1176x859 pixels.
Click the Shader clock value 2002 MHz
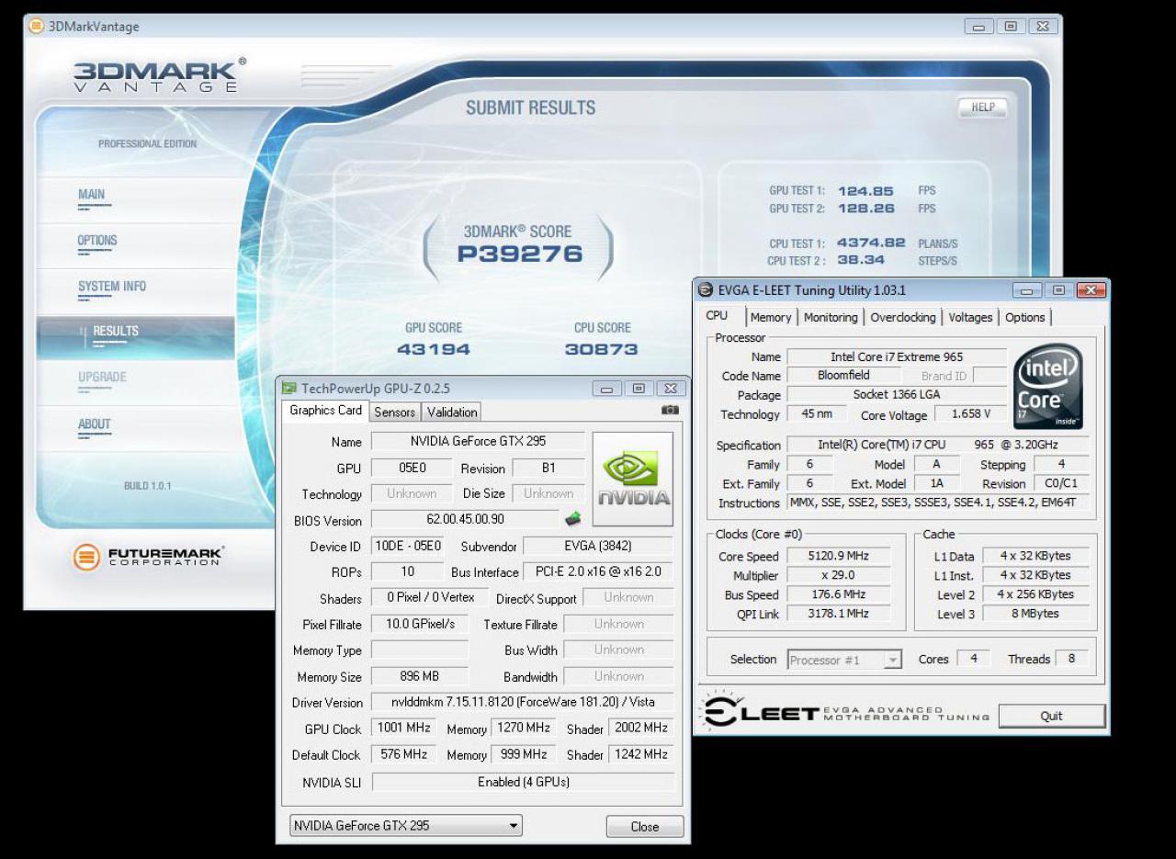tap(641, 728)
